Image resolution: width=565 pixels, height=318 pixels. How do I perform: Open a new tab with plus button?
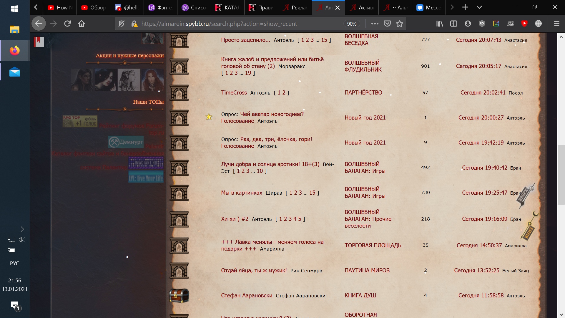click(465, 7)
